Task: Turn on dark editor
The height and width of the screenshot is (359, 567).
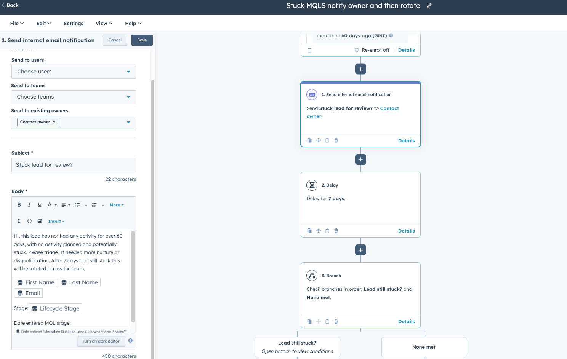Action: pos(101,341)
